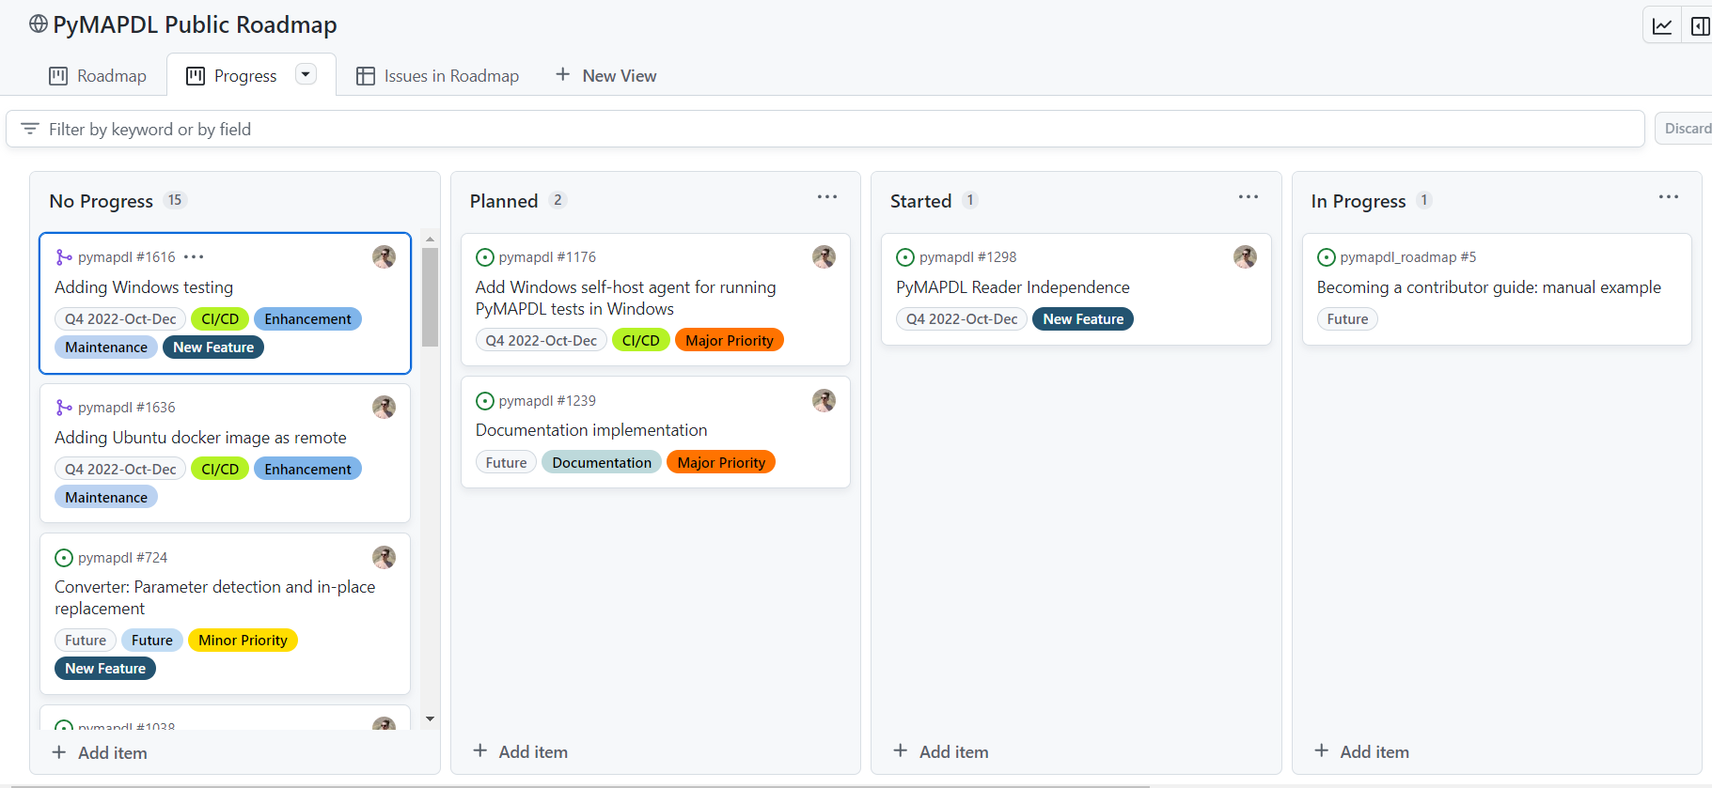Screen dimensions: 1712x788
Task: Focus the Filter by keyword input
Action: [x=825, y=129]
